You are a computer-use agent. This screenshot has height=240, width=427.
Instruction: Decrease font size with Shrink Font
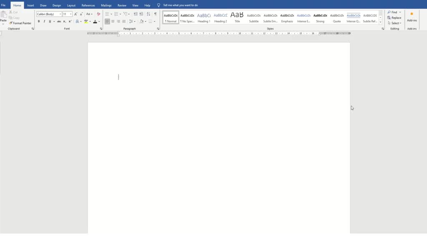coord(81,14)
